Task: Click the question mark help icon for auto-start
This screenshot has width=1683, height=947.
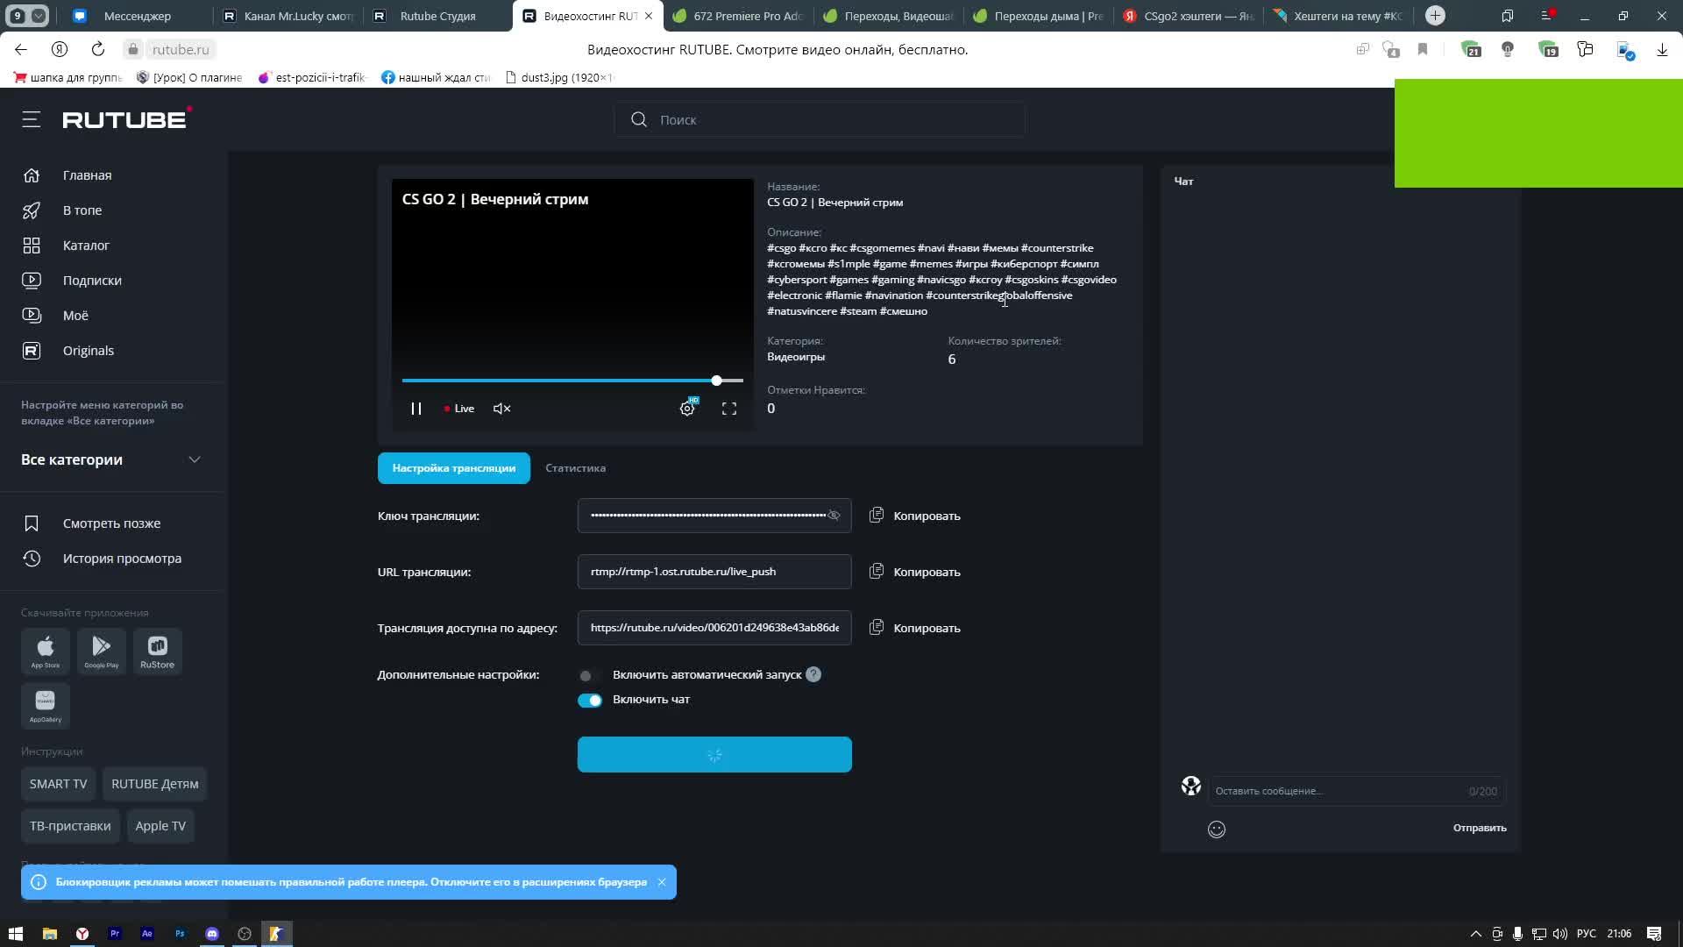Action: [x=813, y=674]
